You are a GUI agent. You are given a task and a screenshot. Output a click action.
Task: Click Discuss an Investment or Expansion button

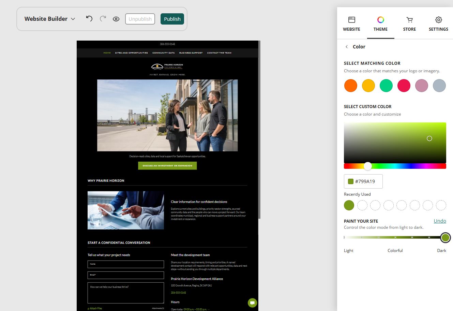pos(167,166)
